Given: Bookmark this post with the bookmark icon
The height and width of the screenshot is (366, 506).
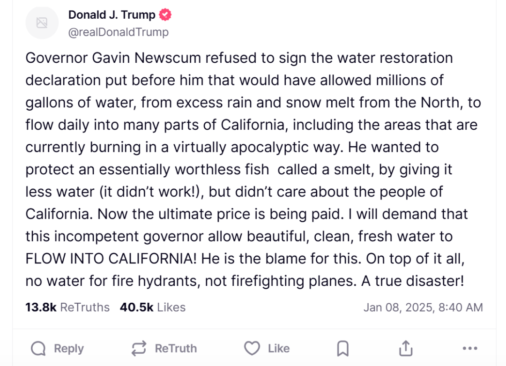Looking at the screenshot, I should [342, 349].
